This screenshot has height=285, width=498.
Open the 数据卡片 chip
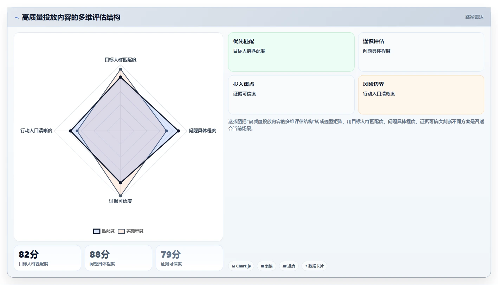pos(314,266)
